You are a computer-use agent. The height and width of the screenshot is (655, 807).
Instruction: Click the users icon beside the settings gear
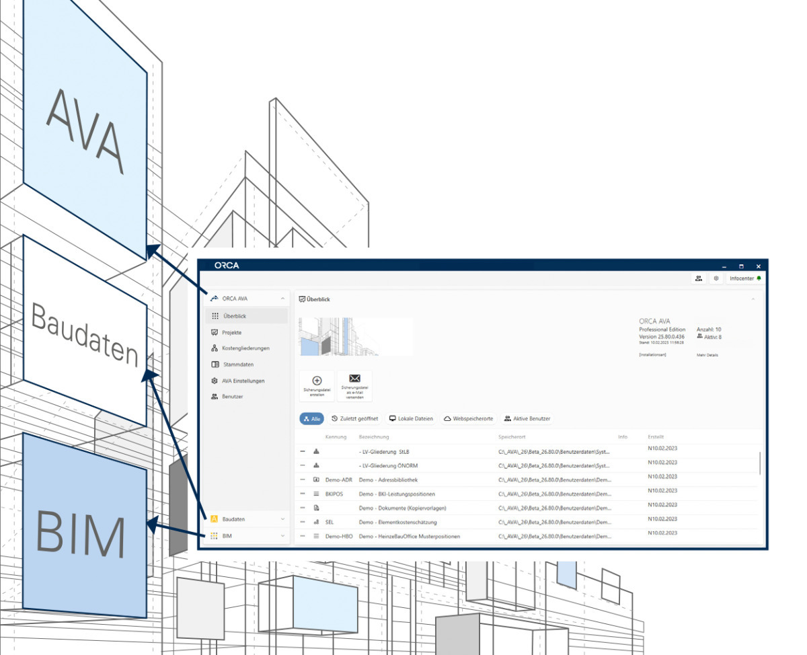[699, 278]
